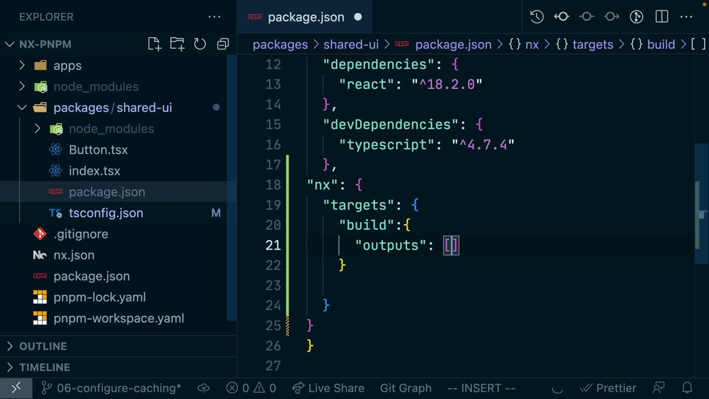This screenshot has height=399, width=709.
Task: Expand the TIMELINE section
Action: coord(44,367)
